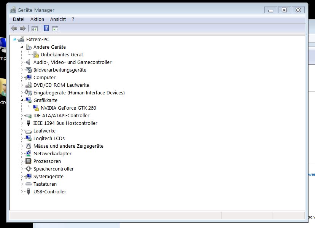Select the Unbekanntes Gerät warning icon
The width and height of the screenshot is (315, 228).
[36, 55]
